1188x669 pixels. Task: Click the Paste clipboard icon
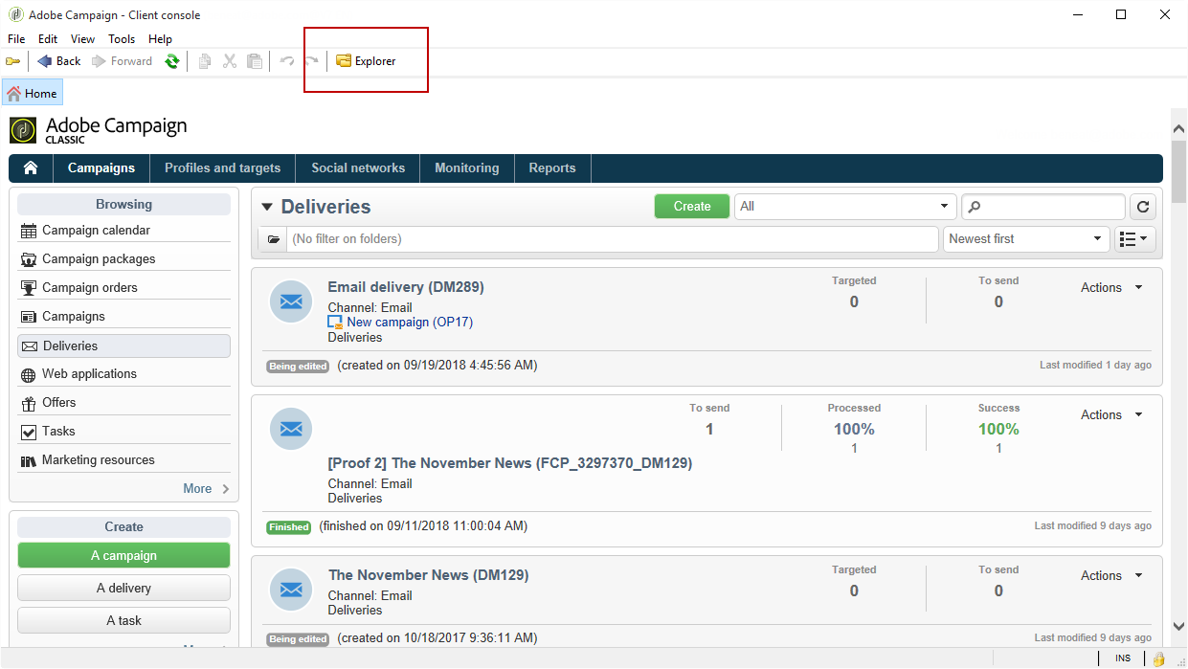pyautogui.click(x=255, y=61)
